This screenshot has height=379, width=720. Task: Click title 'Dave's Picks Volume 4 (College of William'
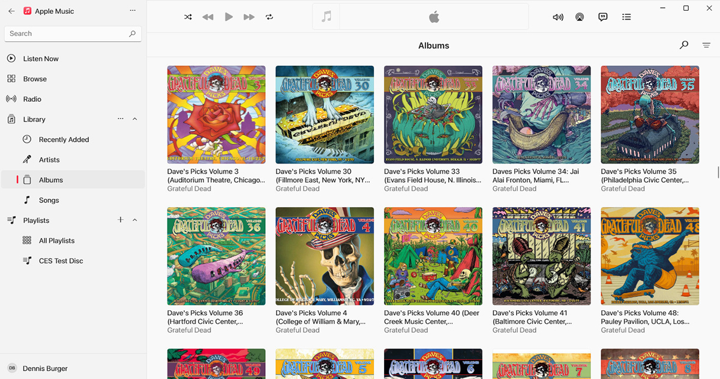pos(320,317)
